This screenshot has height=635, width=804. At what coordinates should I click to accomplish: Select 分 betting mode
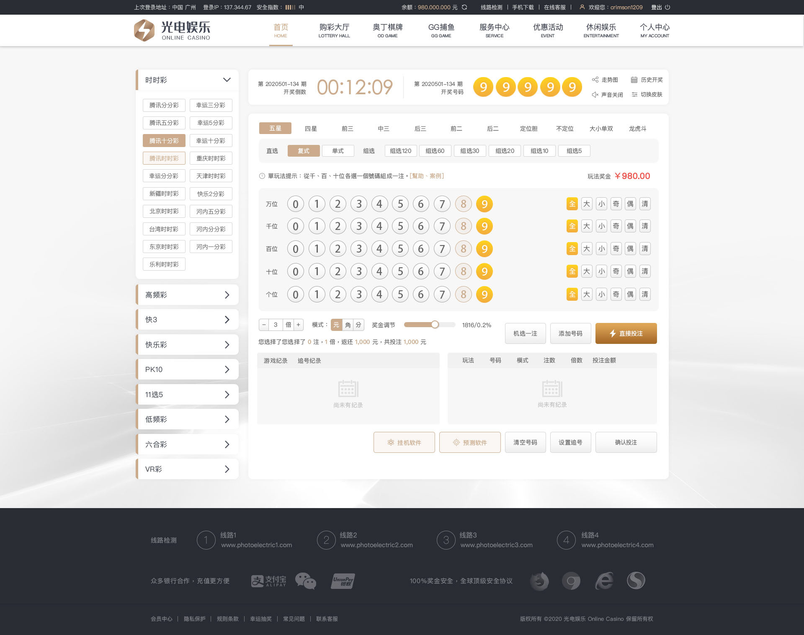pos(358,325)
